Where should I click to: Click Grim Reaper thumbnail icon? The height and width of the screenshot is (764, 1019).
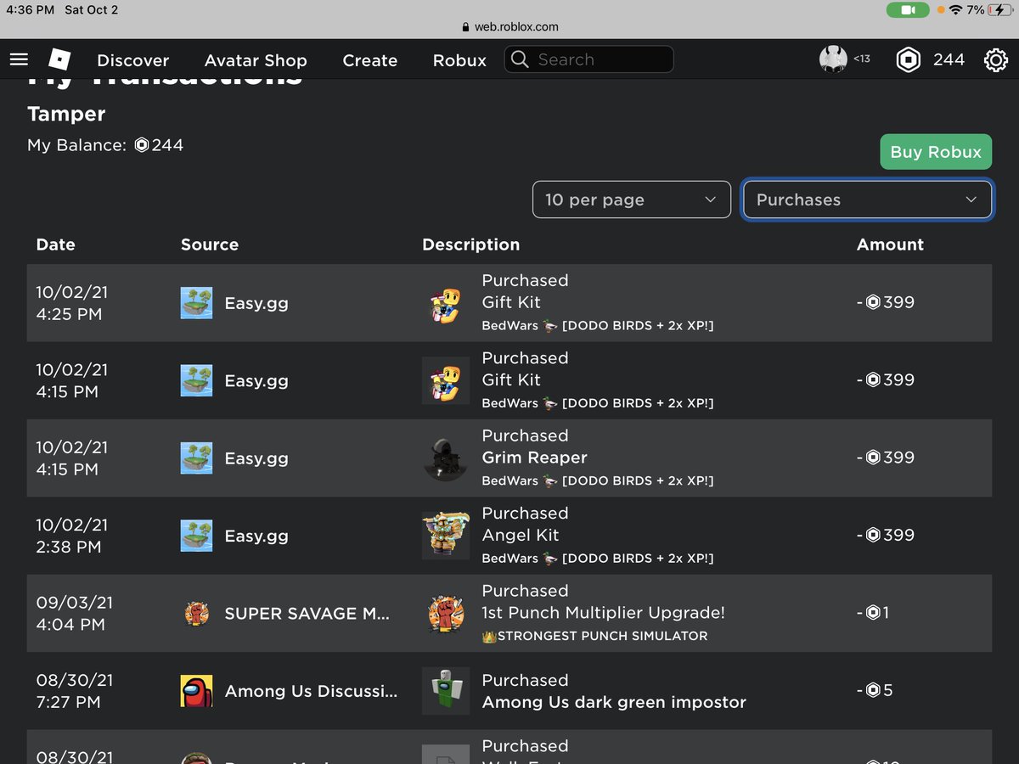coord(446,459)
